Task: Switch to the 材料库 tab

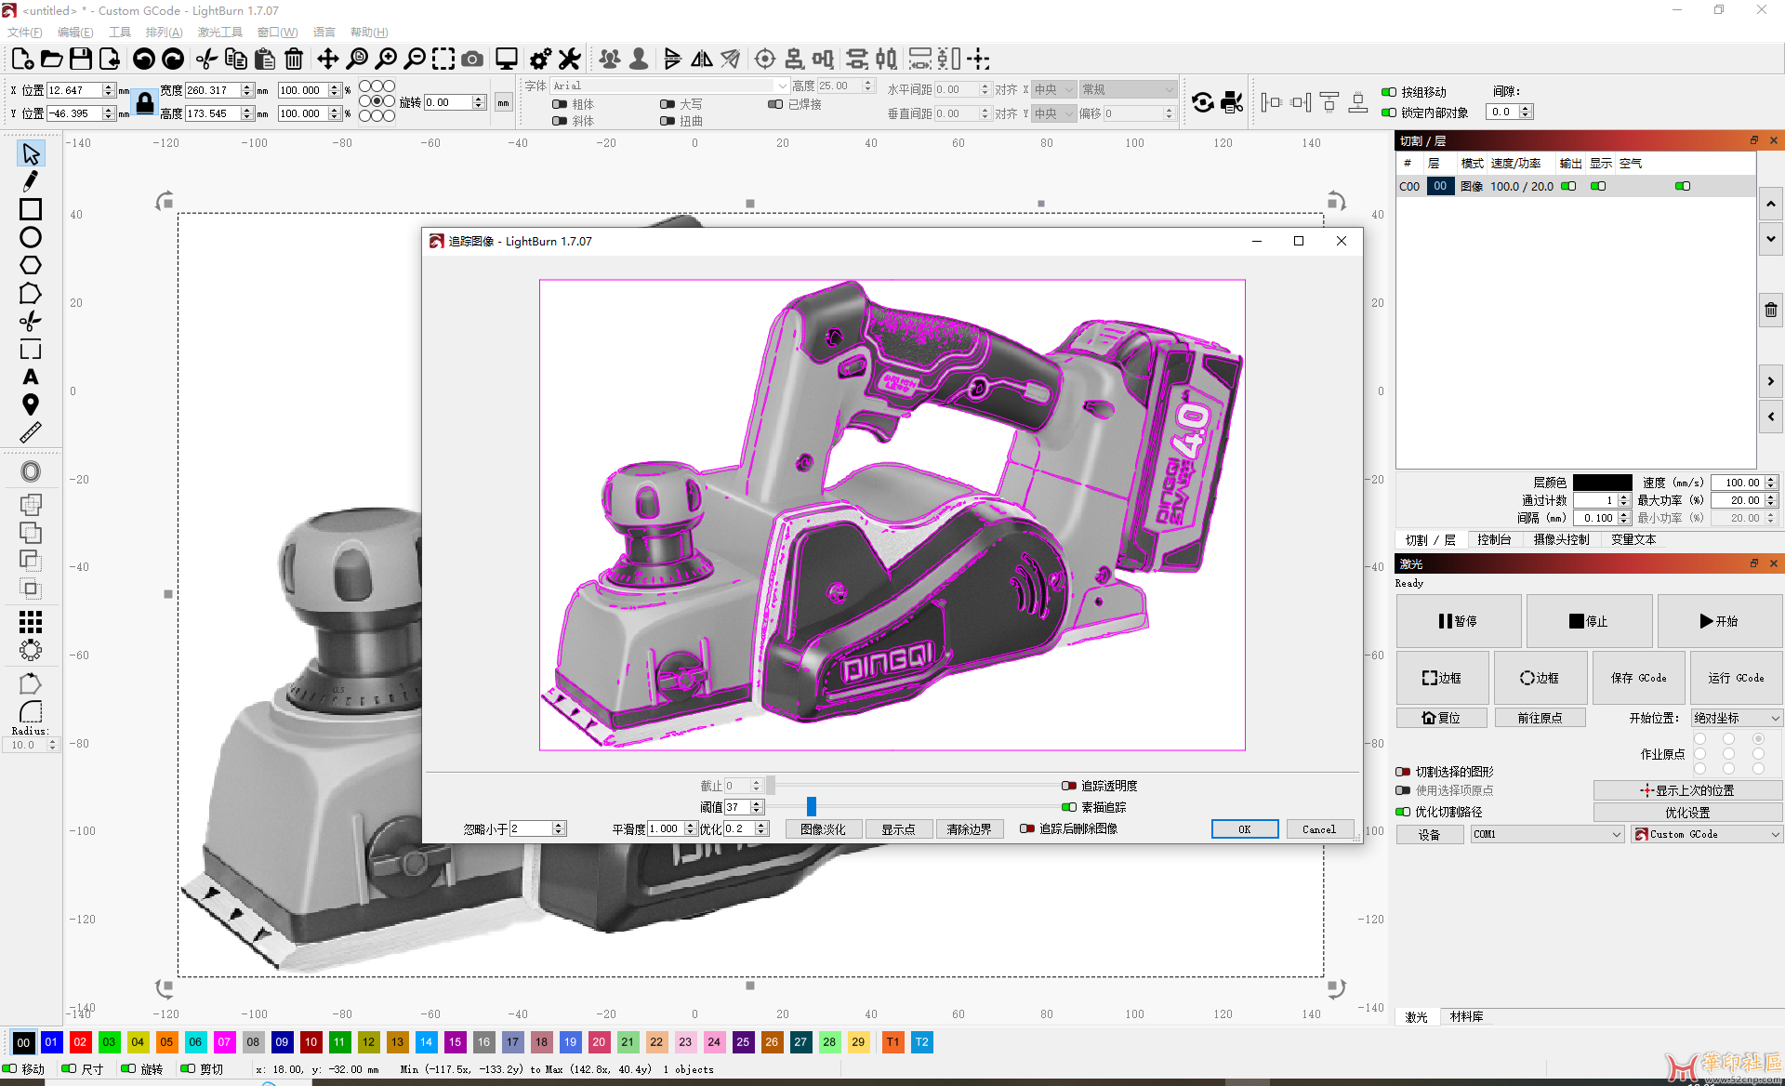Action: pos(1466,1016)
